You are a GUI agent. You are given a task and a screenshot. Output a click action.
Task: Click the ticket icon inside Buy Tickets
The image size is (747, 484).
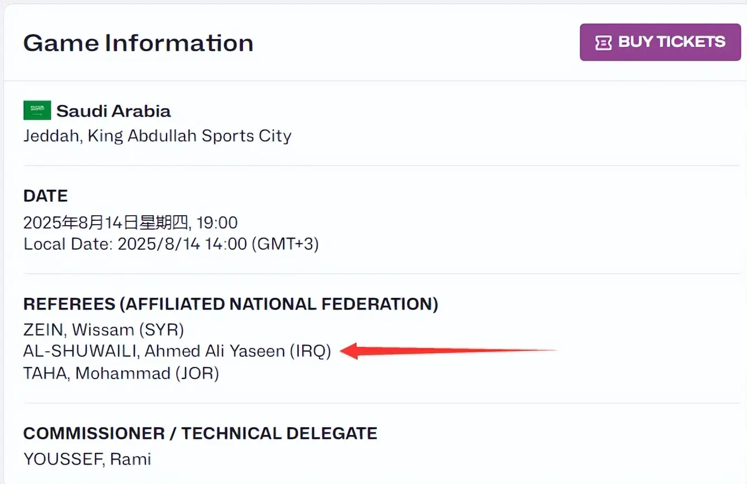603,43
